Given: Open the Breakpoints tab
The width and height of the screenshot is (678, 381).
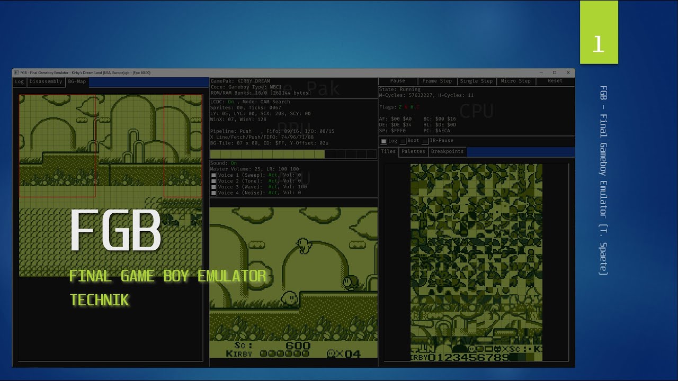Looking at the screenshot, I should coord(447,151).
